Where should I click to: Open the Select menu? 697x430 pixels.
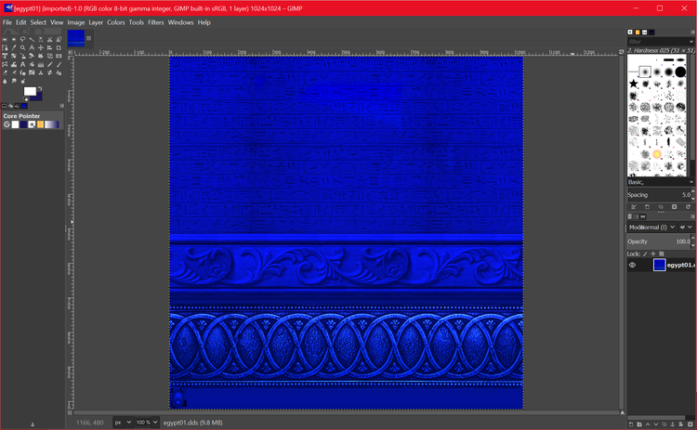(38, 22)
